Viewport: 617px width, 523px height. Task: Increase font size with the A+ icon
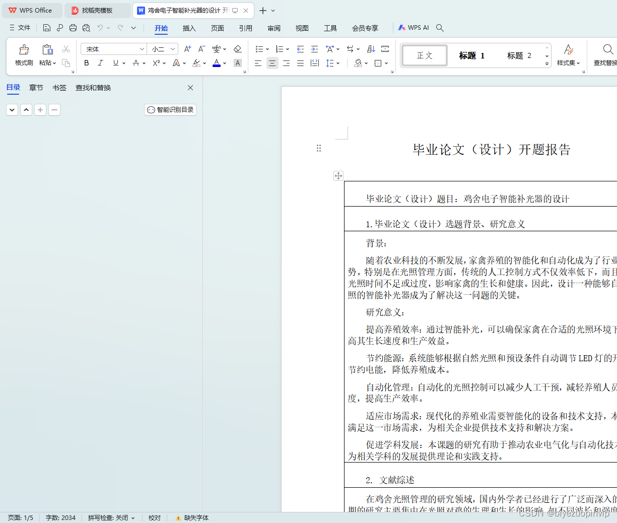[187, 49]
